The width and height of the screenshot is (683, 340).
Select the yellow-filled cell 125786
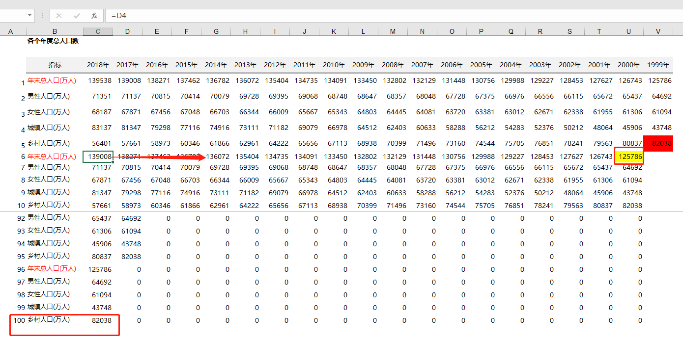coord(629,157)
